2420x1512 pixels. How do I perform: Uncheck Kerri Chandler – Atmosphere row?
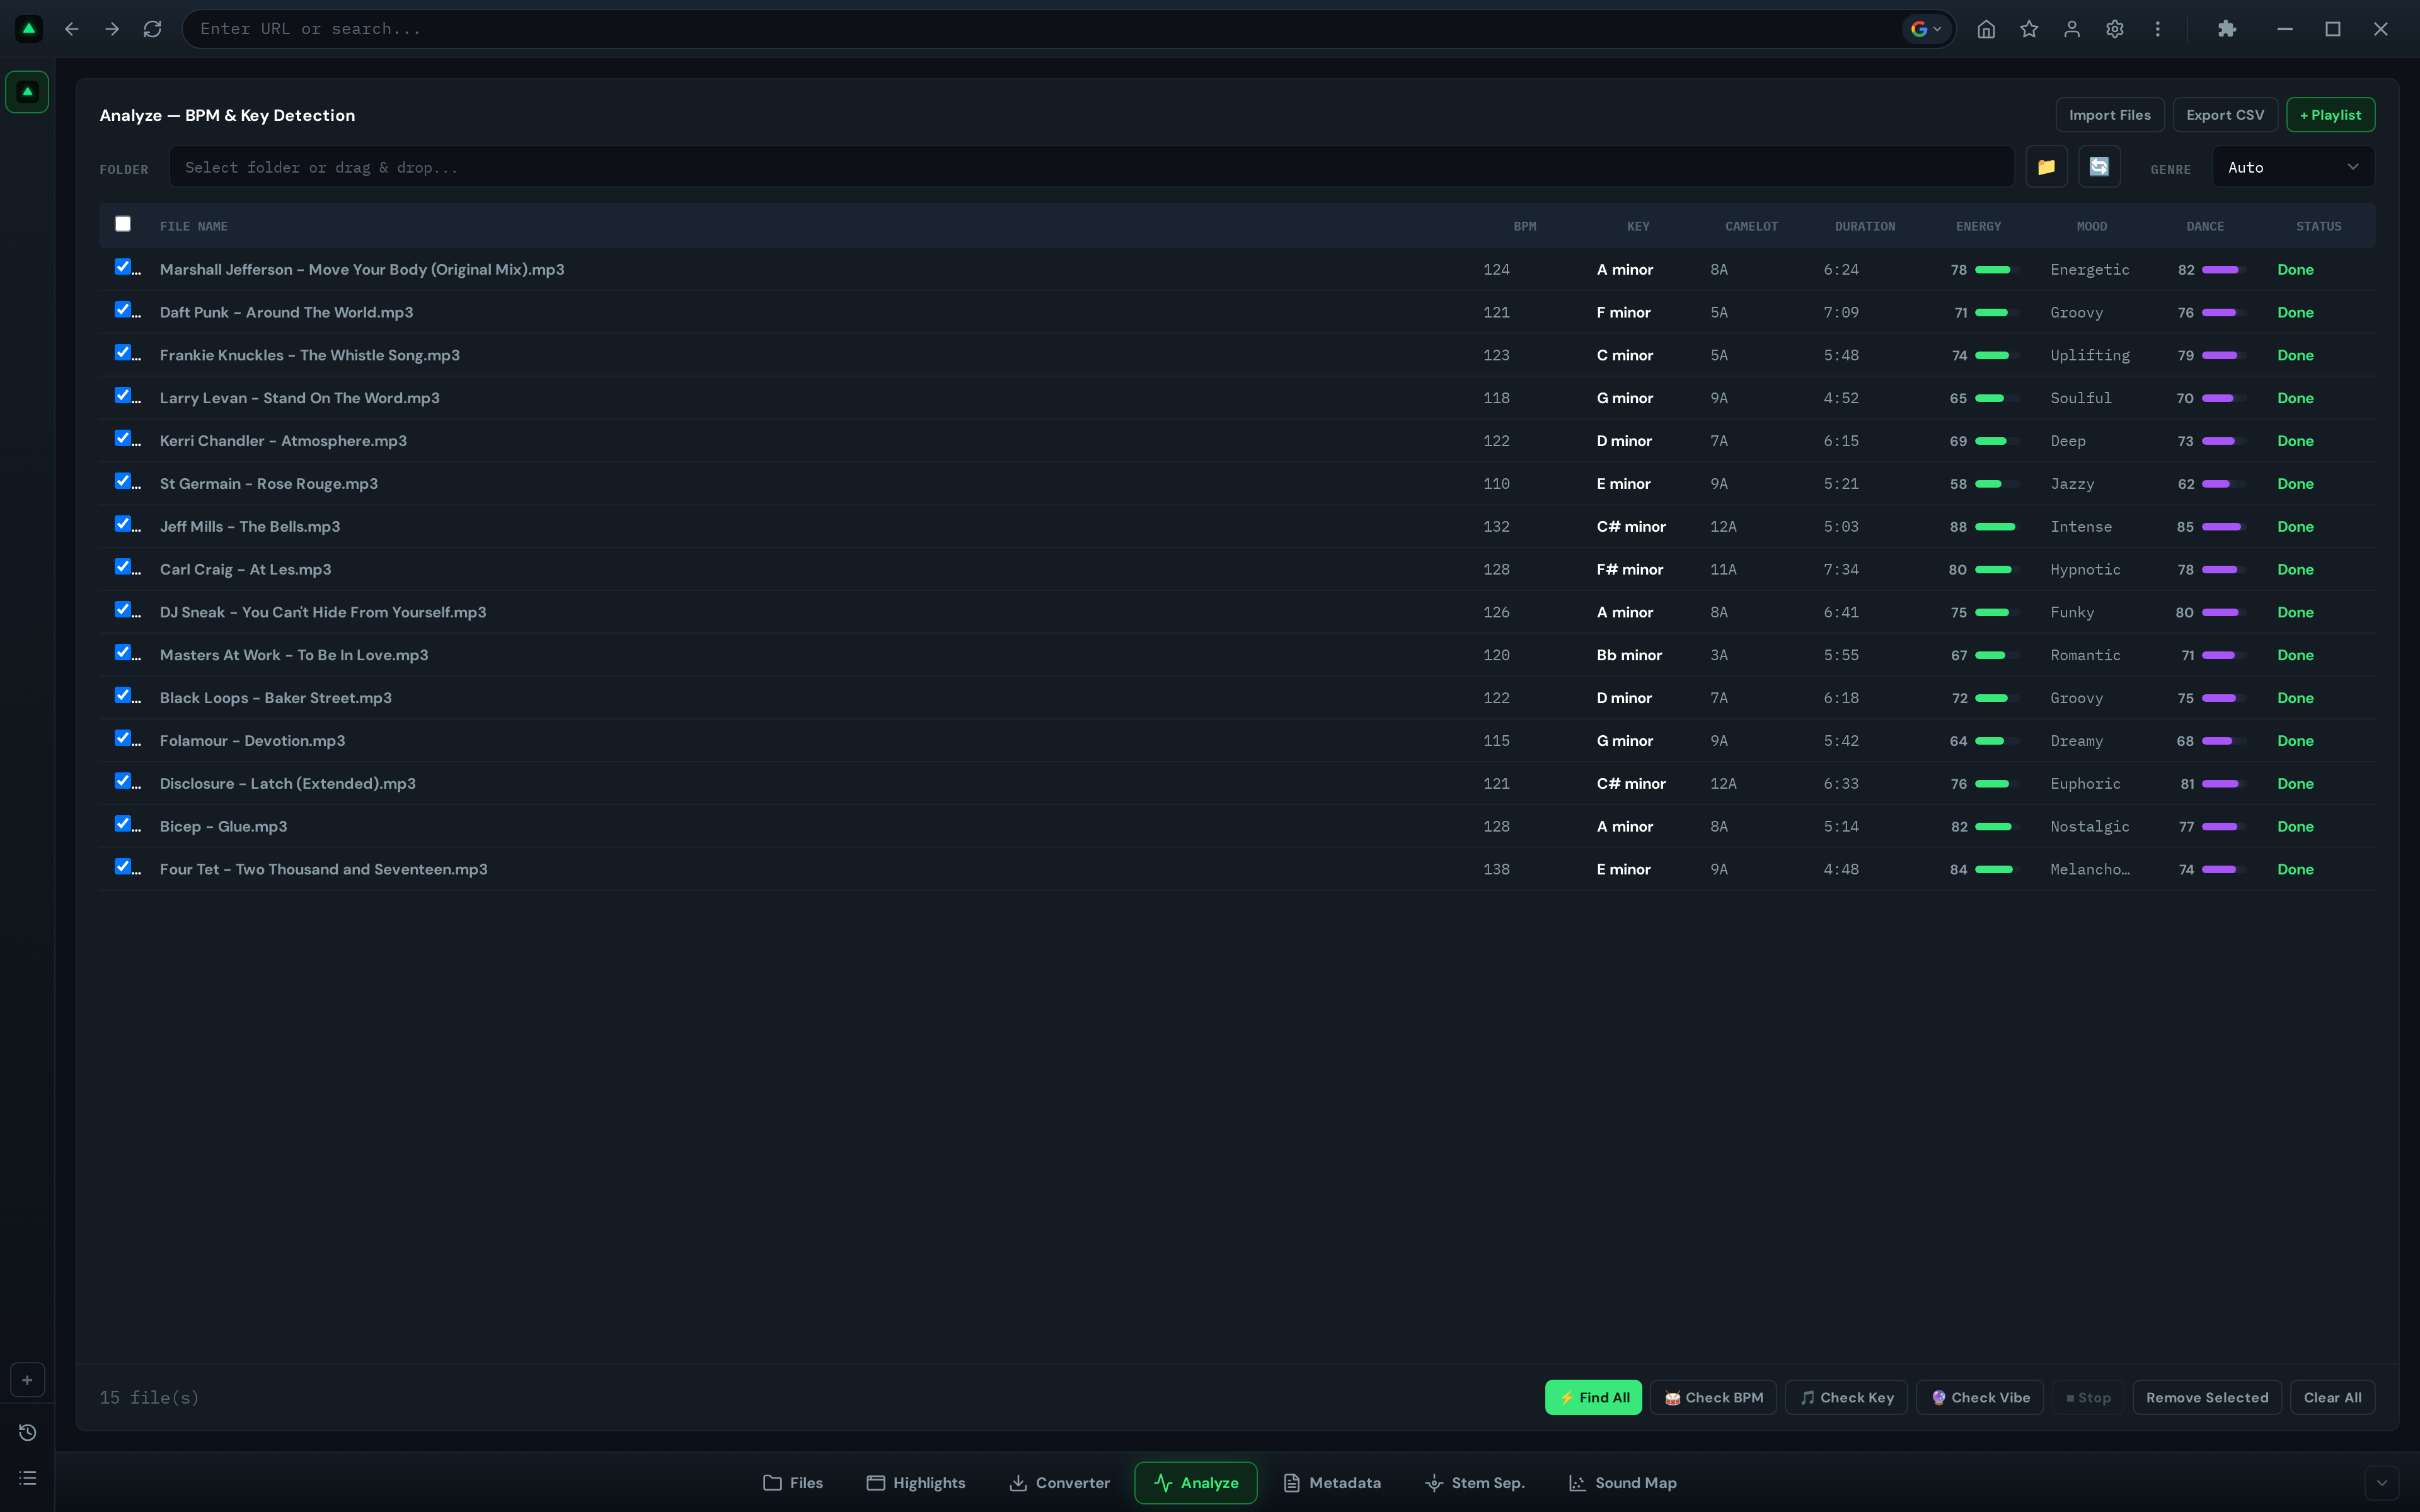pyautogui.click(x=123, y=439)
